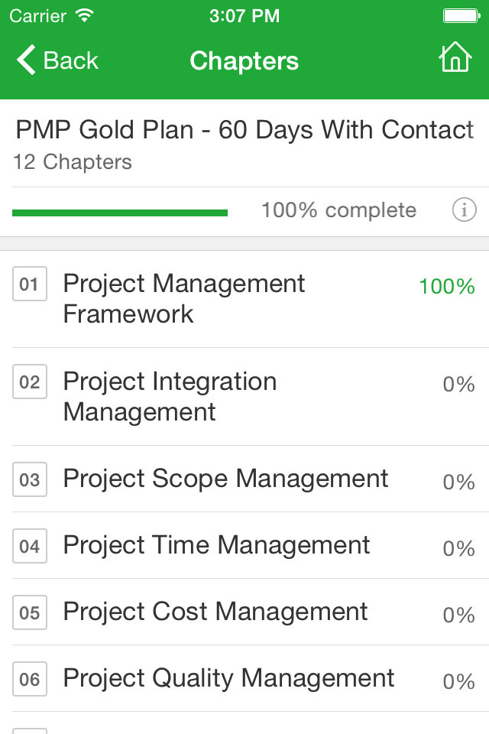The height and width of the screenshot is (734, 489).
Task: Open Project Quality Management chapter
Action: [228, 679]
